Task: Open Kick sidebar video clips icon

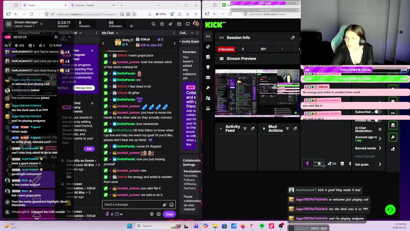Action: tap(208, 77)
